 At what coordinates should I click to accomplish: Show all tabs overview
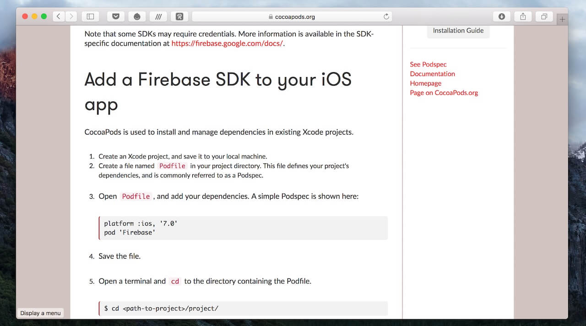coord(544,16)
